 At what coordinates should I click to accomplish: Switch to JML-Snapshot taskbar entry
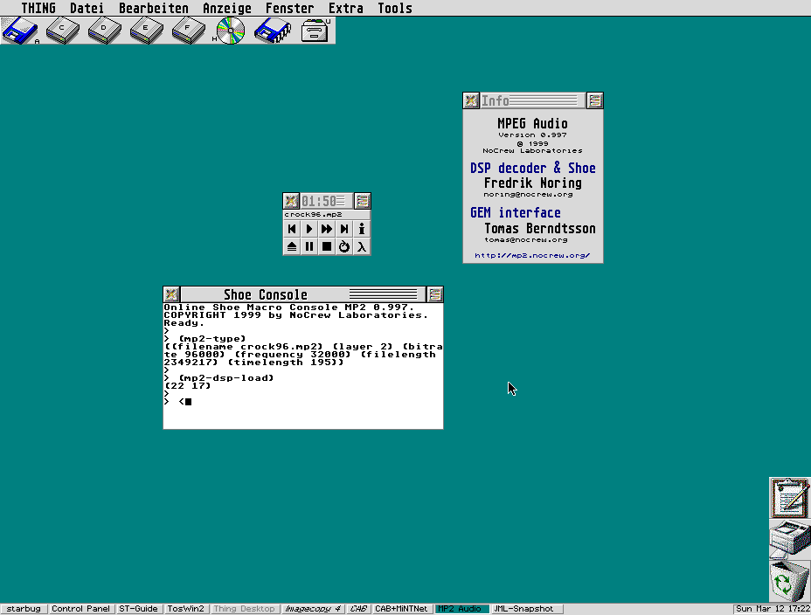pos(526,609)
